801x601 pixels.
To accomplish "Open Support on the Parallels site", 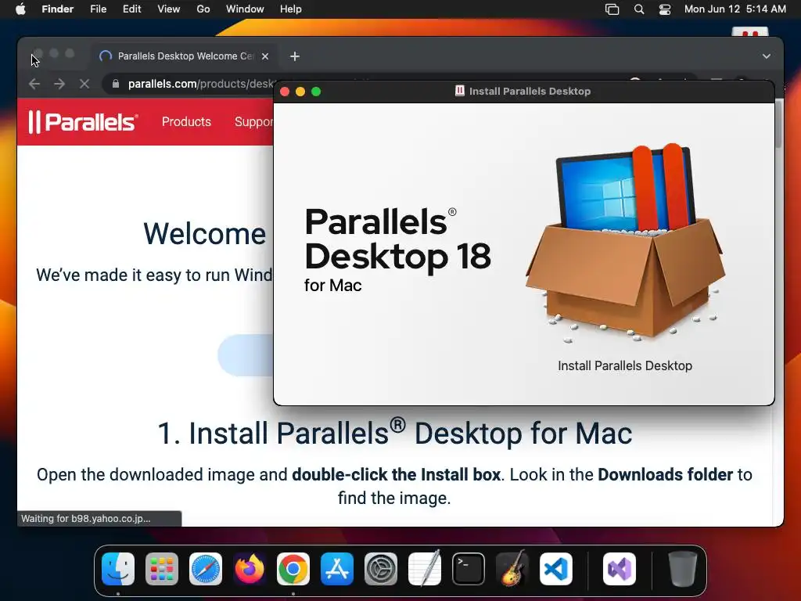I will pyautogui.click(x=254, y=121).
